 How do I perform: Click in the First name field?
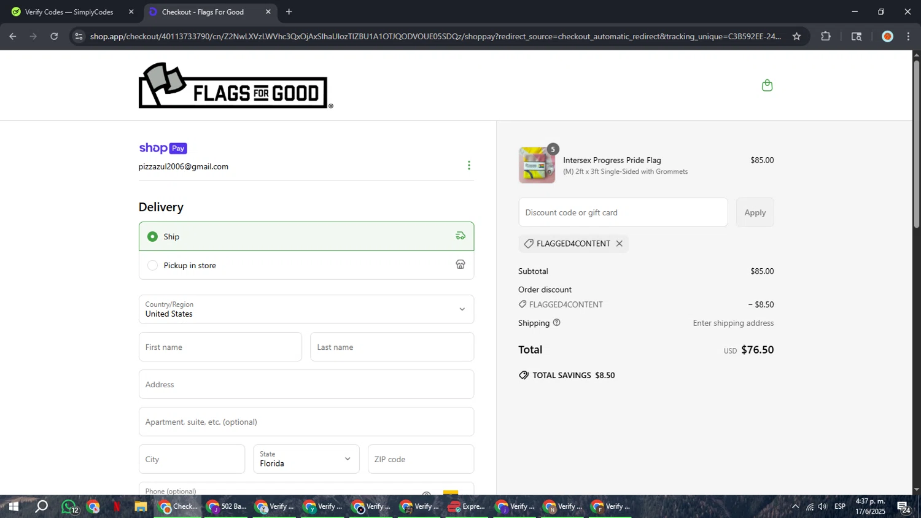220,347
